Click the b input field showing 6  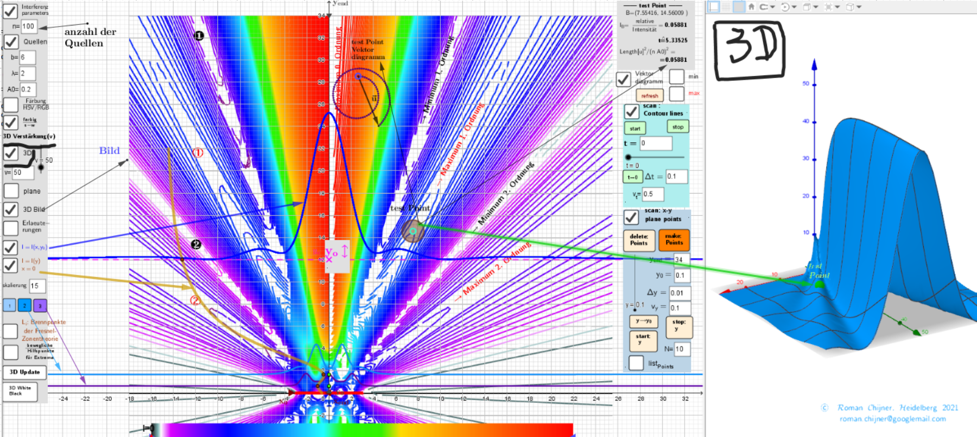pyautogui.click(x=28, y=57)
